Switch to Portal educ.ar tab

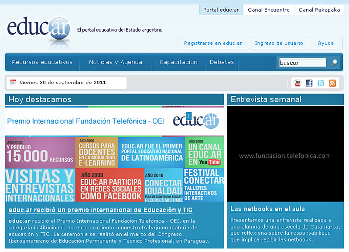pyautogui.click(x=221, y=10)
